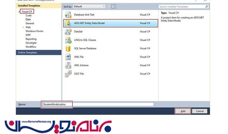Collapse the Visual C# tree node
The image size is (228, 134).
tap(19, 11)
